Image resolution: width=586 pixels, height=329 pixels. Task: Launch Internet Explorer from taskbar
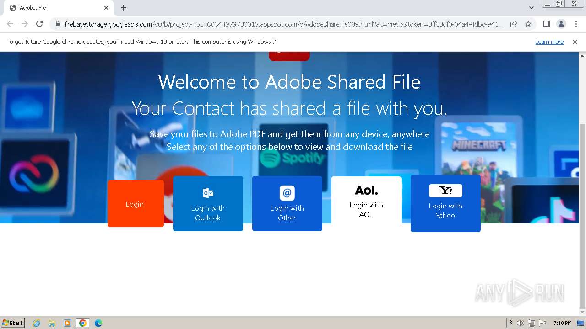point(37,323)
